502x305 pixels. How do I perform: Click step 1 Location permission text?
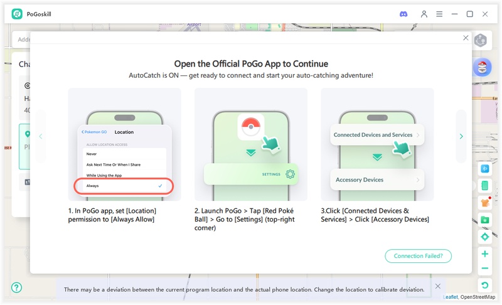click(x=112, y=215)
